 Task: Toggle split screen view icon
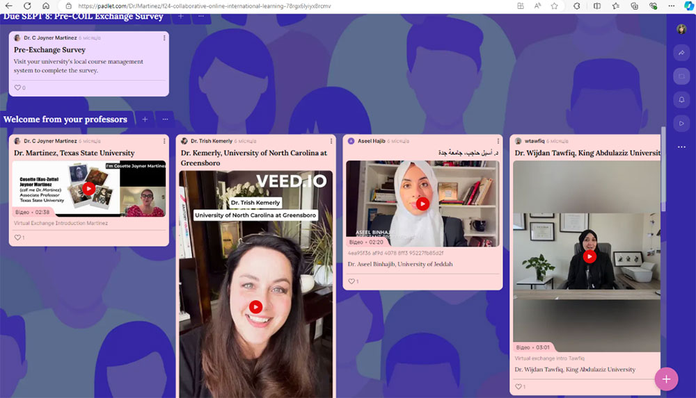coord(597,6)
